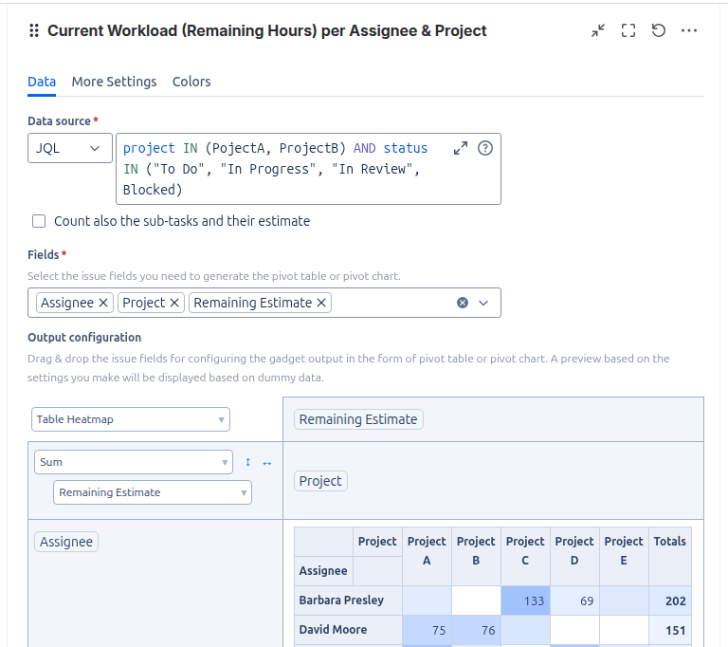
Task: Select the Barbara Presley row label
Action: coord(348,601)
